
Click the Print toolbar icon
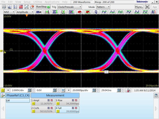pos(4,7)
